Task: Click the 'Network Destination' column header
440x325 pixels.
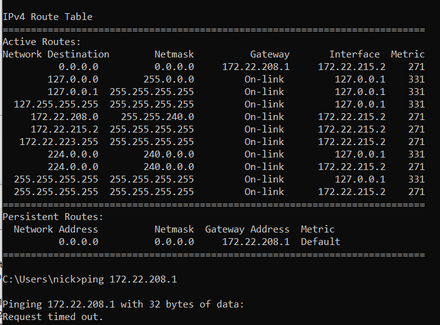Action: click(x=56, y=54)
